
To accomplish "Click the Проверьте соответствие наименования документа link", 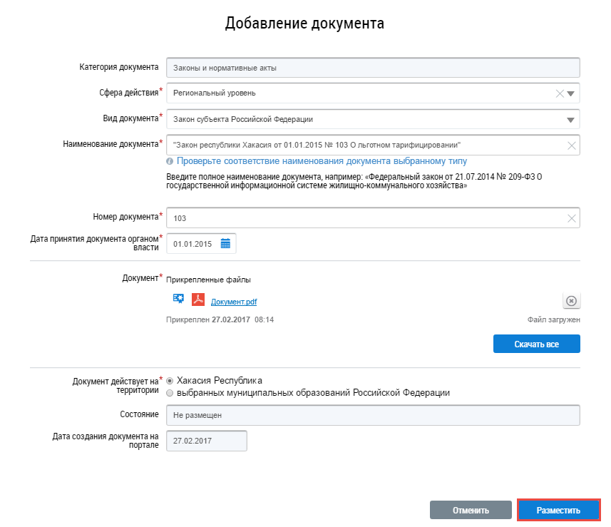I will 322,161.
